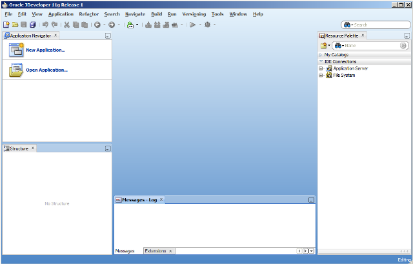The image size is (413, 264).
Task: Click the Open Application folder icon
Action: coord(15,70)
